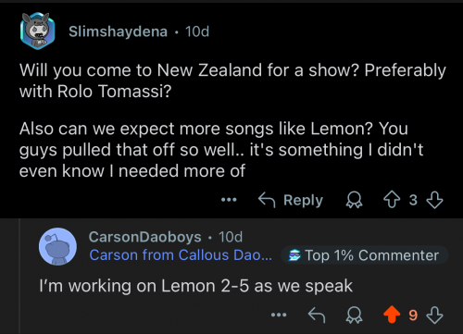Open CarsonDaoboys's Snoo avatar
Screen dimensions: 463x334
click(x=57, y=246)
